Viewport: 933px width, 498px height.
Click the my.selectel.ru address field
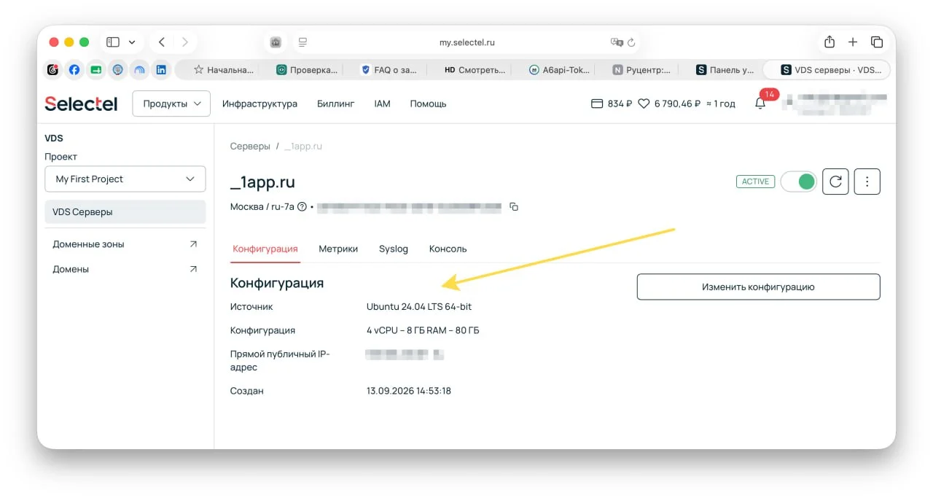(x=466, y=42)
